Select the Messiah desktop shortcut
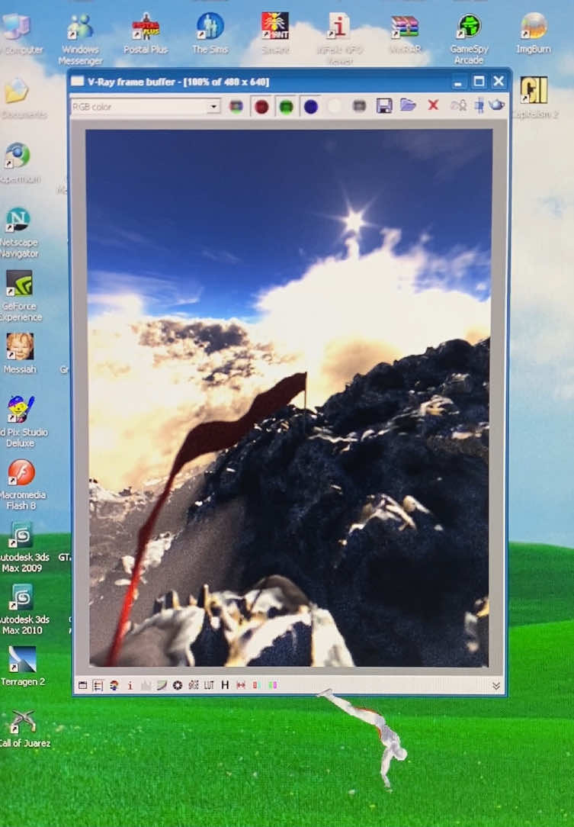This screenshot has height=827, width=574. click(x=20, y=353)
